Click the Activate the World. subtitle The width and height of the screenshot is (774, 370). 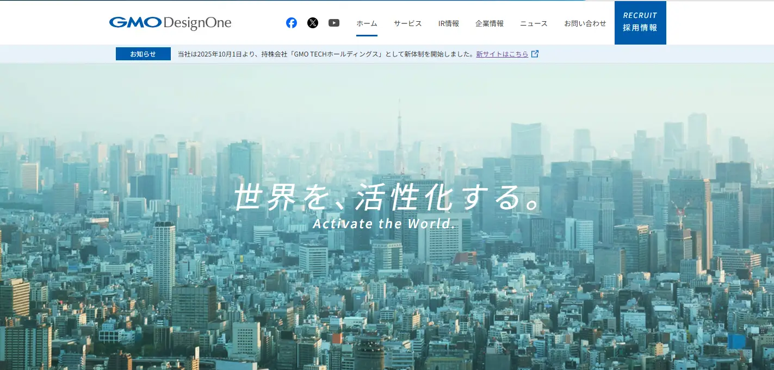pyautogui.click(x=383, y=224)
